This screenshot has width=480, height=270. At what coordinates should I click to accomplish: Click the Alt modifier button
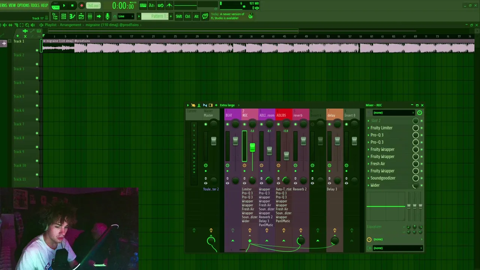point(196,16)
